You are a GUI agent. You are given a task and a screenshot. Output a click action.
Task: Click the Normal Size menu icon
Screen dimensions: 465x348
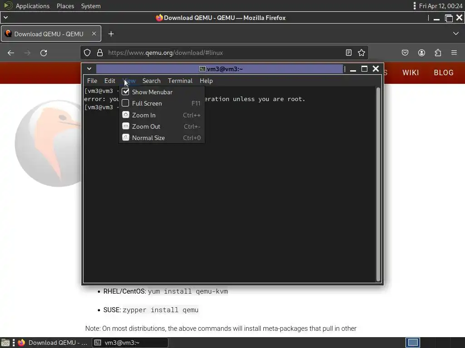tap(126, 137)
